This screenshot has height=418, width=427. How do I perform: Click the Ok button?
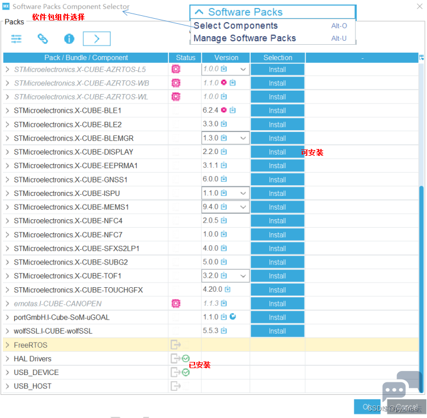pos(367,407)
